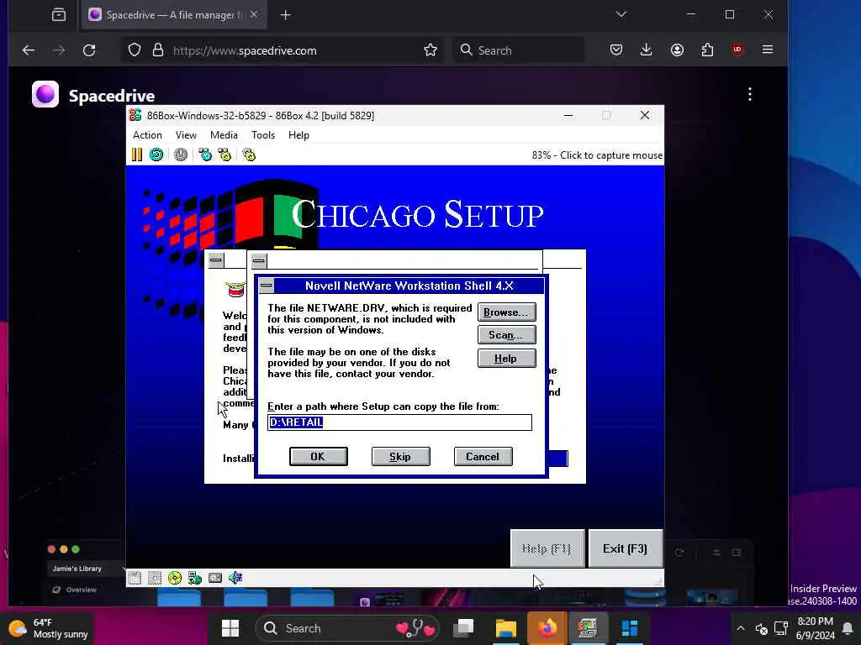Go back in Firefox history
The width and height of the screenshot is (861, 645).
29,50
